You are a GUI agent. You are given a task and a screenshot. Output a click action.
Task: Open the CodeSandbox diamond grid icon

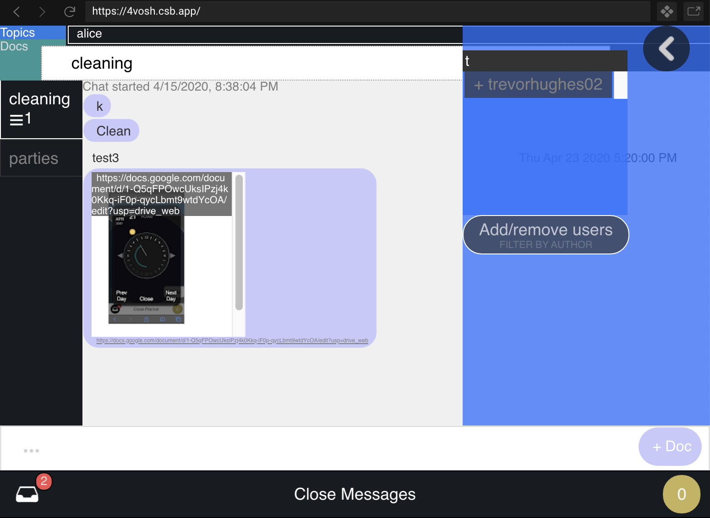(667, 11)
